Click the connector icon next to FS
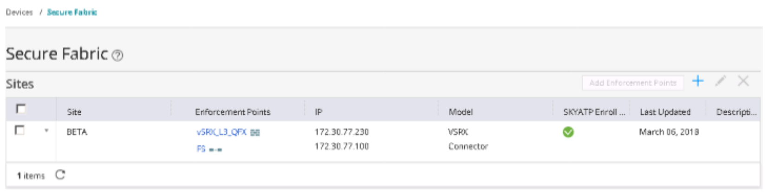The image size is (767, 196). pos(215,149)
